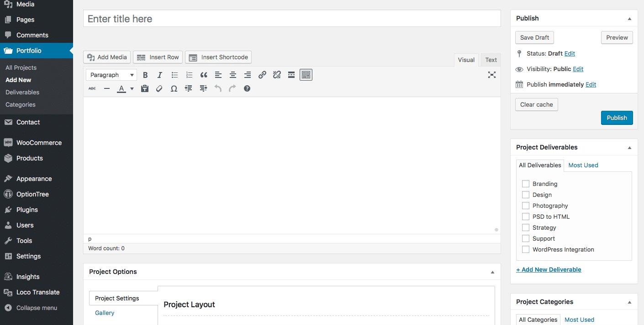Check the Branding deliverable
This screenshot has height=325, width=644.
pyautogui.click(x=526, y=184)
